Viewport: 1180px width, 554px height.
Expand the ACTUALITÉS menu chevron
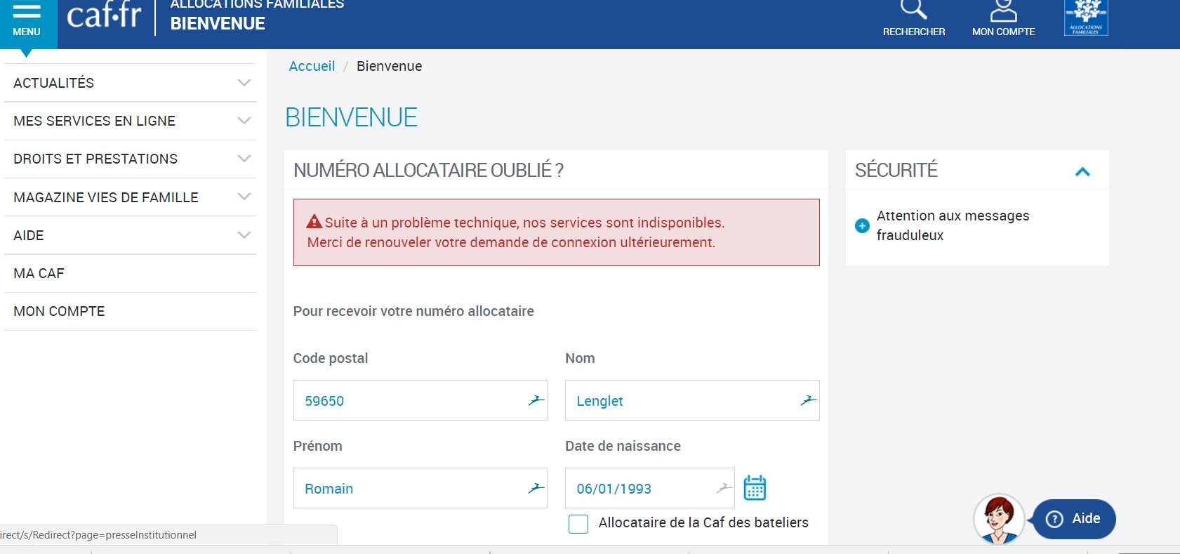244,83
